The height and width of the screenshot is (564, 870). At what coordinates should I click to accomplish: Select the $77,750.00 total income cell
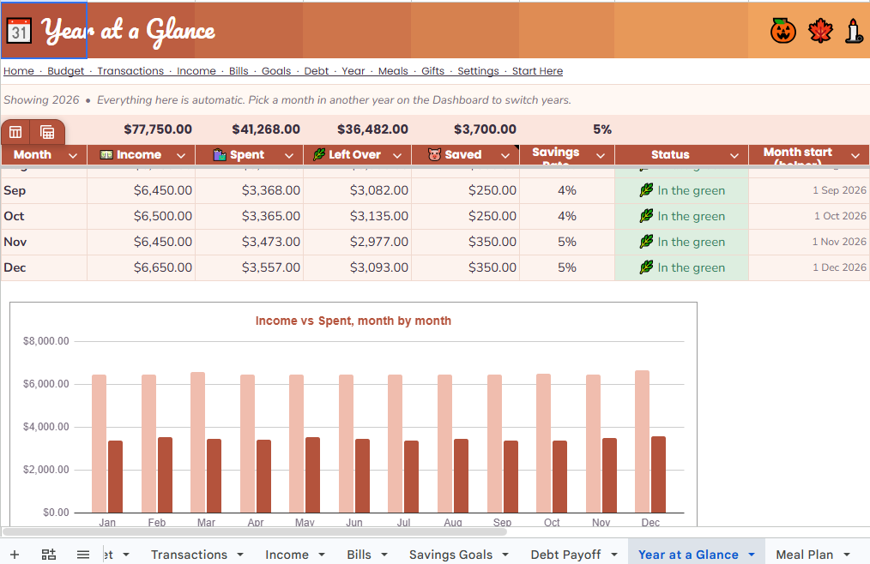coord(141,129)
